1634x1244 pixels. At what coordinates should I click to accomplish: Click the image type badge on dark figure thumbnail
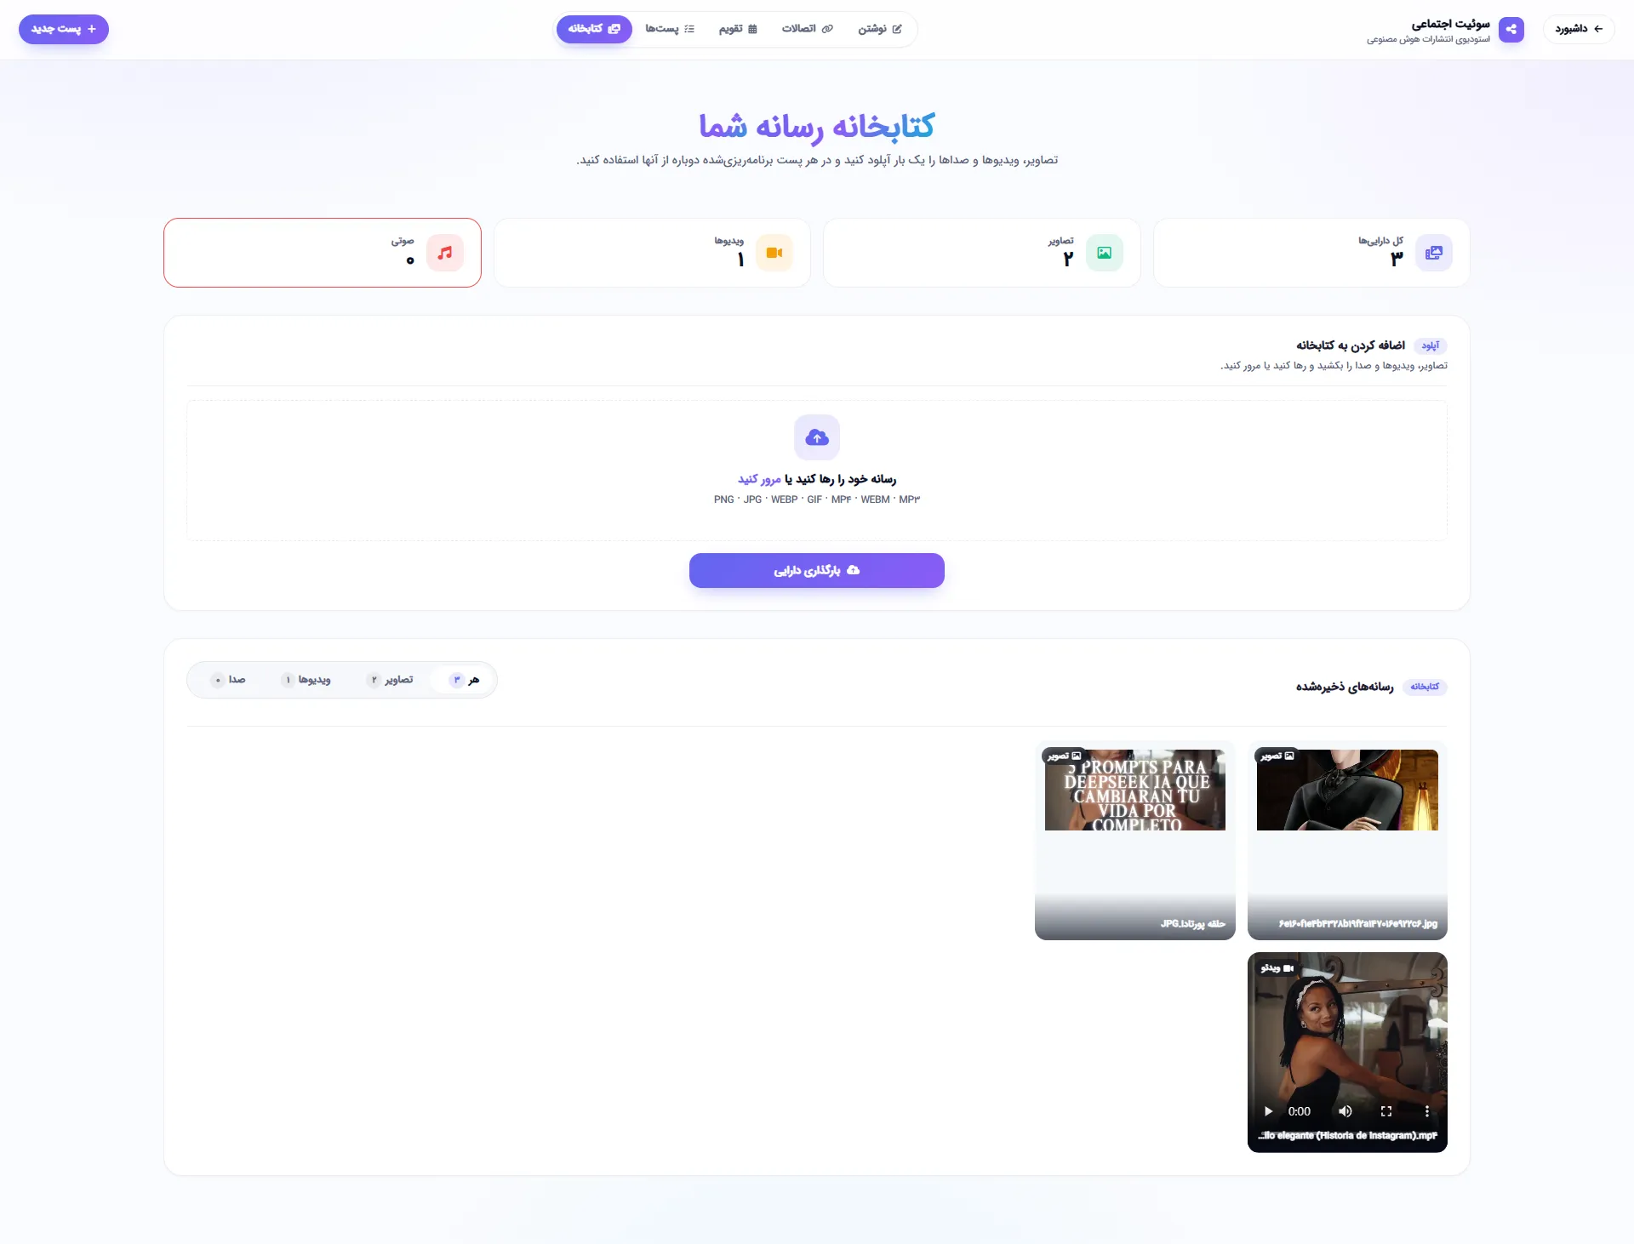[x=1277, y=756]
